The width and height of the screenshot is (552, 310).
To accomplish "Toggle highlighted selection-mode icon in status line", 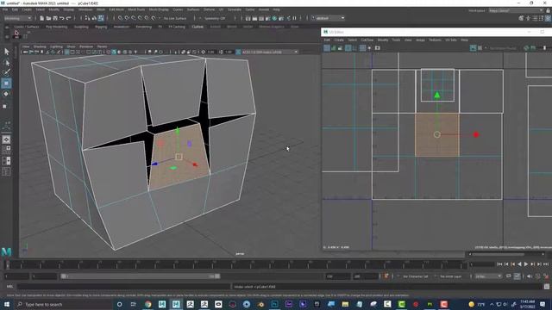I will 101,18.
